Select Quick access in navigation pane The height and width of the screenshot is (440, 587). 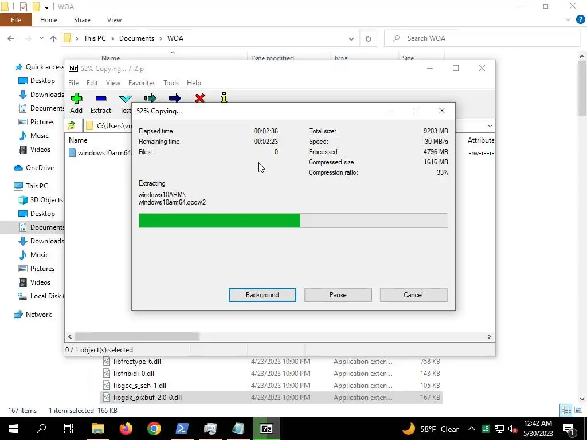pyautogui.click(x=40, y=67)
